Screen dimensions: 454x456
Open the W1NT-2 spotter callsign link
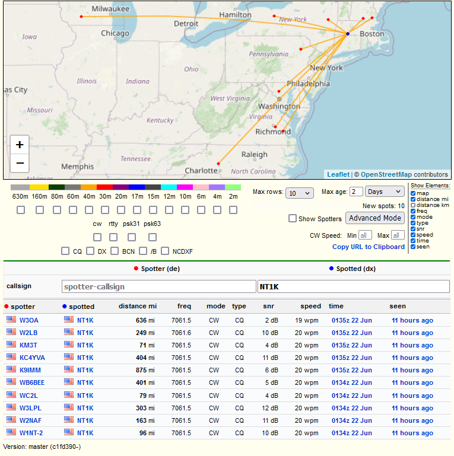pyautogui.click(x=31, y=433)
